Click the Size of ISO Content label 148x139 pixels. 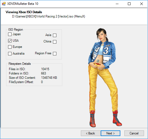tap(22, 78)
